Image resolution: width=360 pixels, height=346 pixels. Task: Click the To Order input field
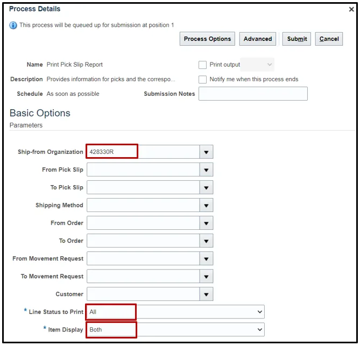coord(143,241)
